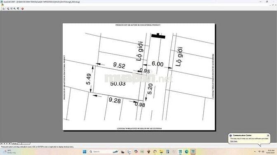The image size is (277, 155).
Task: Select the Pan tool in preview toolbar
Action: (8, 9)
